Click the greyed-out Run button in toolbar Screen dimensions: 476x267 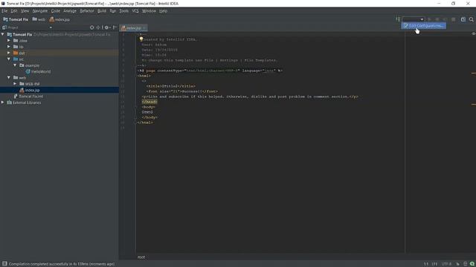coord(429,19)
